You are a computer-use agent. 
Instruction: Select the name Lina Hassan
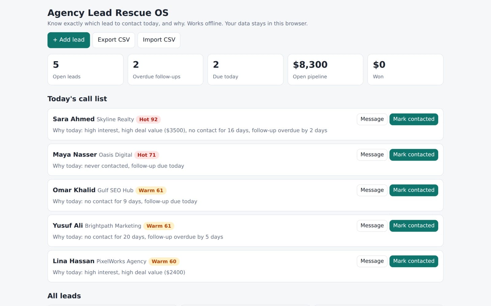click(74, 261)
